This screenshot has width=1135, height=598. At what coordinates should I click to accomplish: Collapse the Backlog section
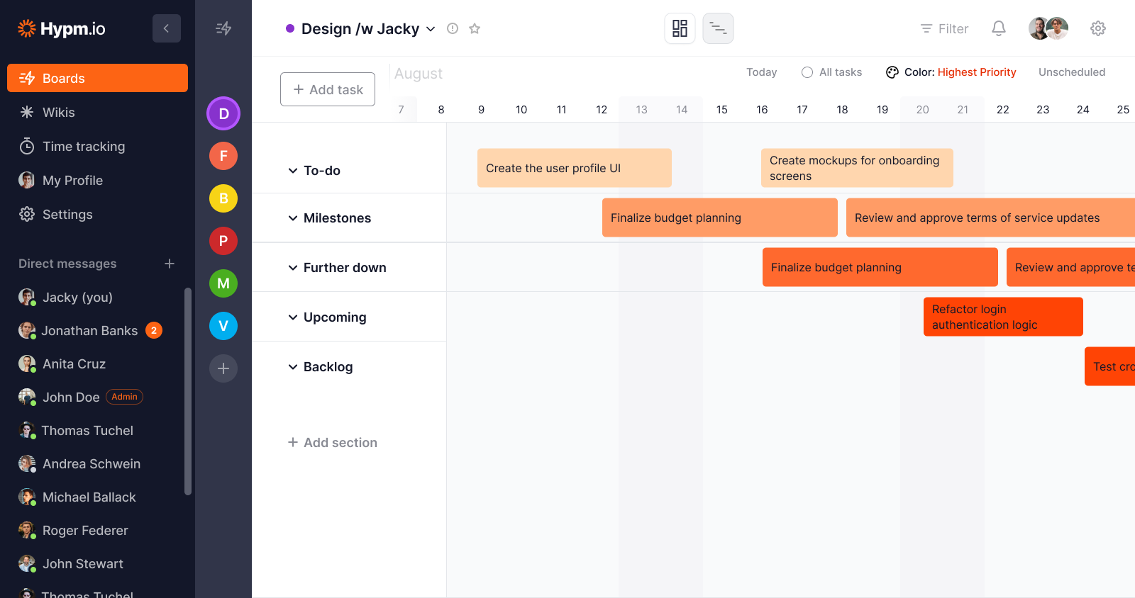point(293,367)
